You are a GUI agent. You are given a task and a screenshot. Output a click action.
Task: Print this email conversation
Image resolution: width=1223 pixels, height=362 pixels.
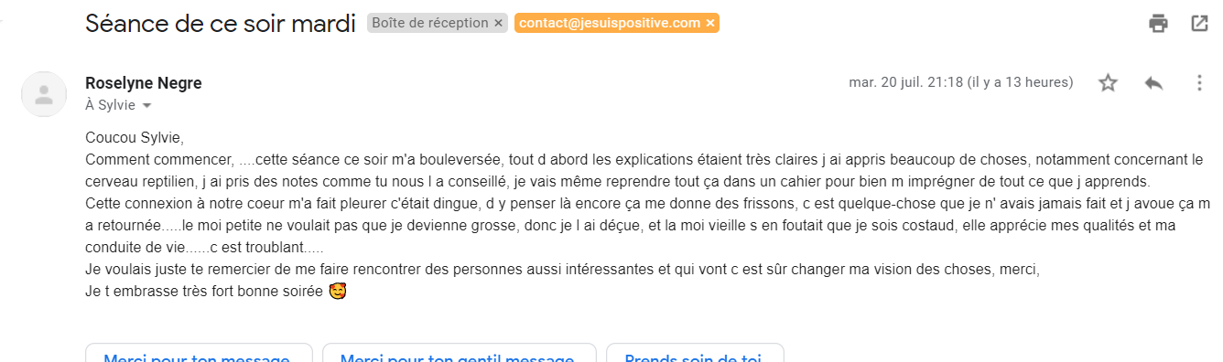(1159, 24)
